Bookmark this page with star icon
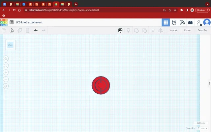Screen dimensions: 211x132 click(x=175, y=10)
